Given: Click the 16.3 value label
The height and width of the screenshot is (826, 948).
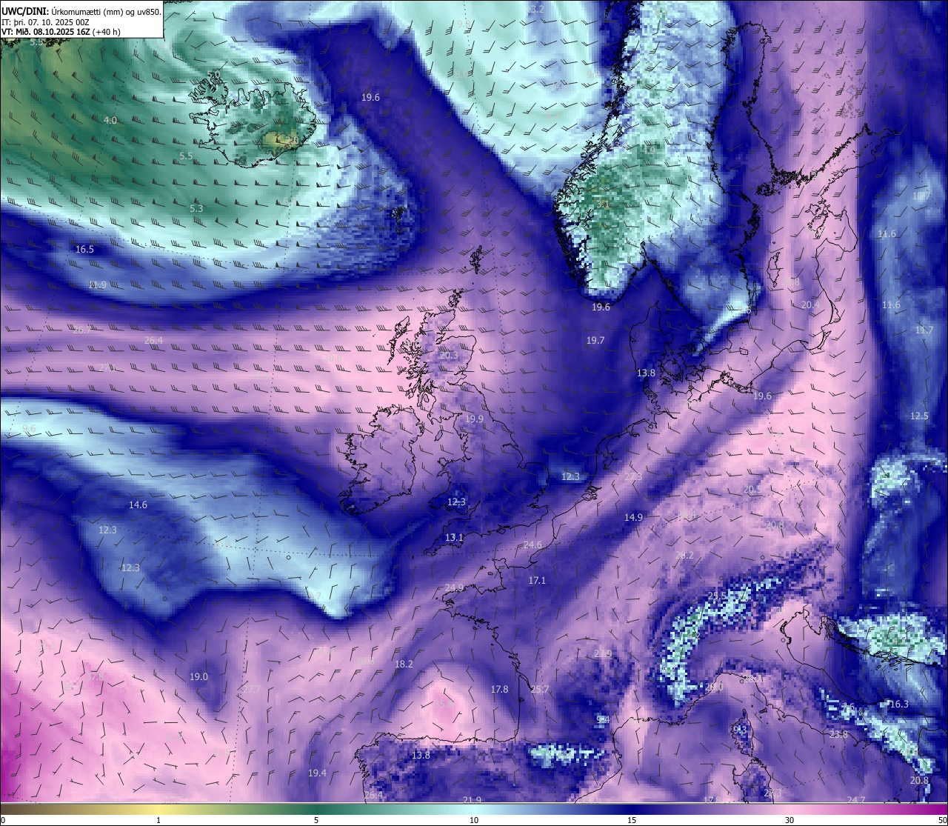Looking at the screenshot, I should pos(898,705).
